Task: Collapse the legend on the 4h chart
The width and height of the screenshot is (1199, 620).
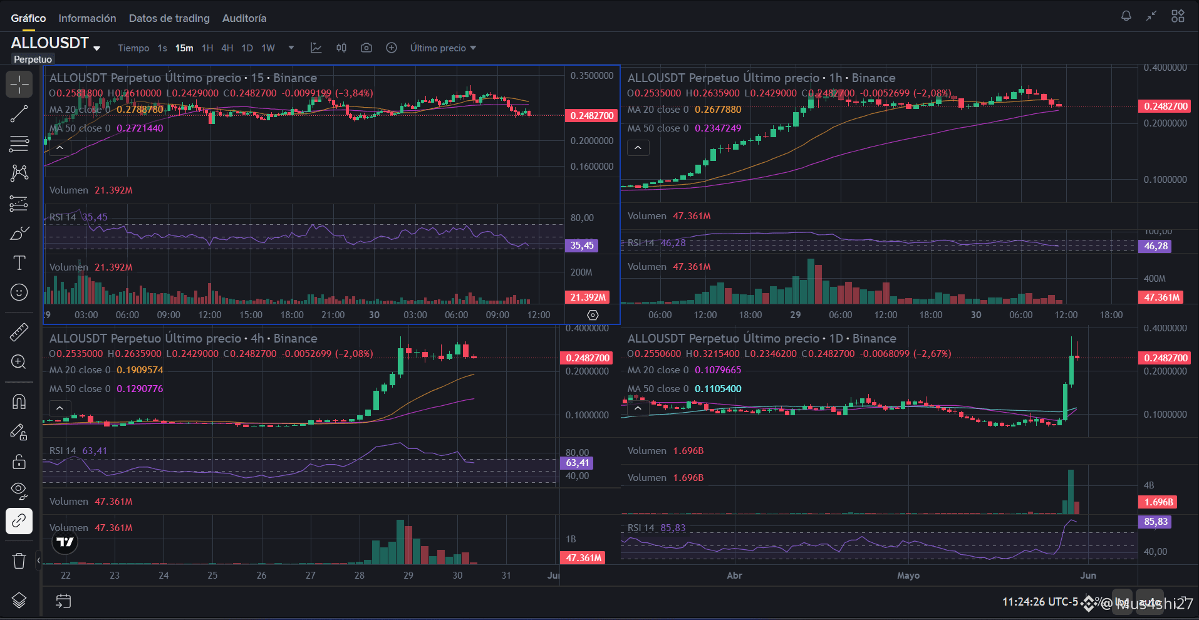Action: click(x=60, y=408)
